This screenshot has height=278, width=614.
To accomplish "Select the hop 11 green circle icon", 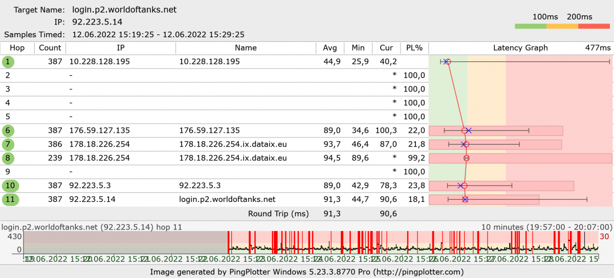I will 10,200.
